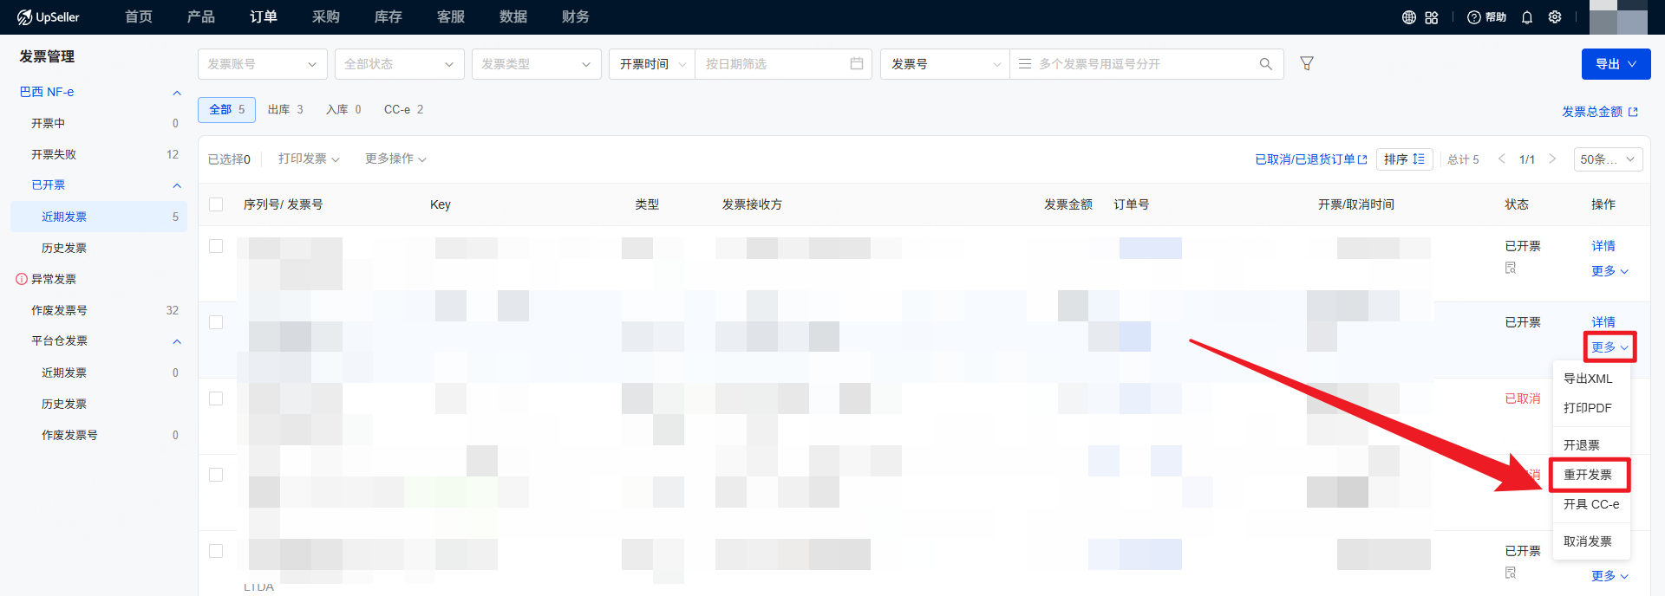Click the 排序 sort button

tap(1403, 159)
